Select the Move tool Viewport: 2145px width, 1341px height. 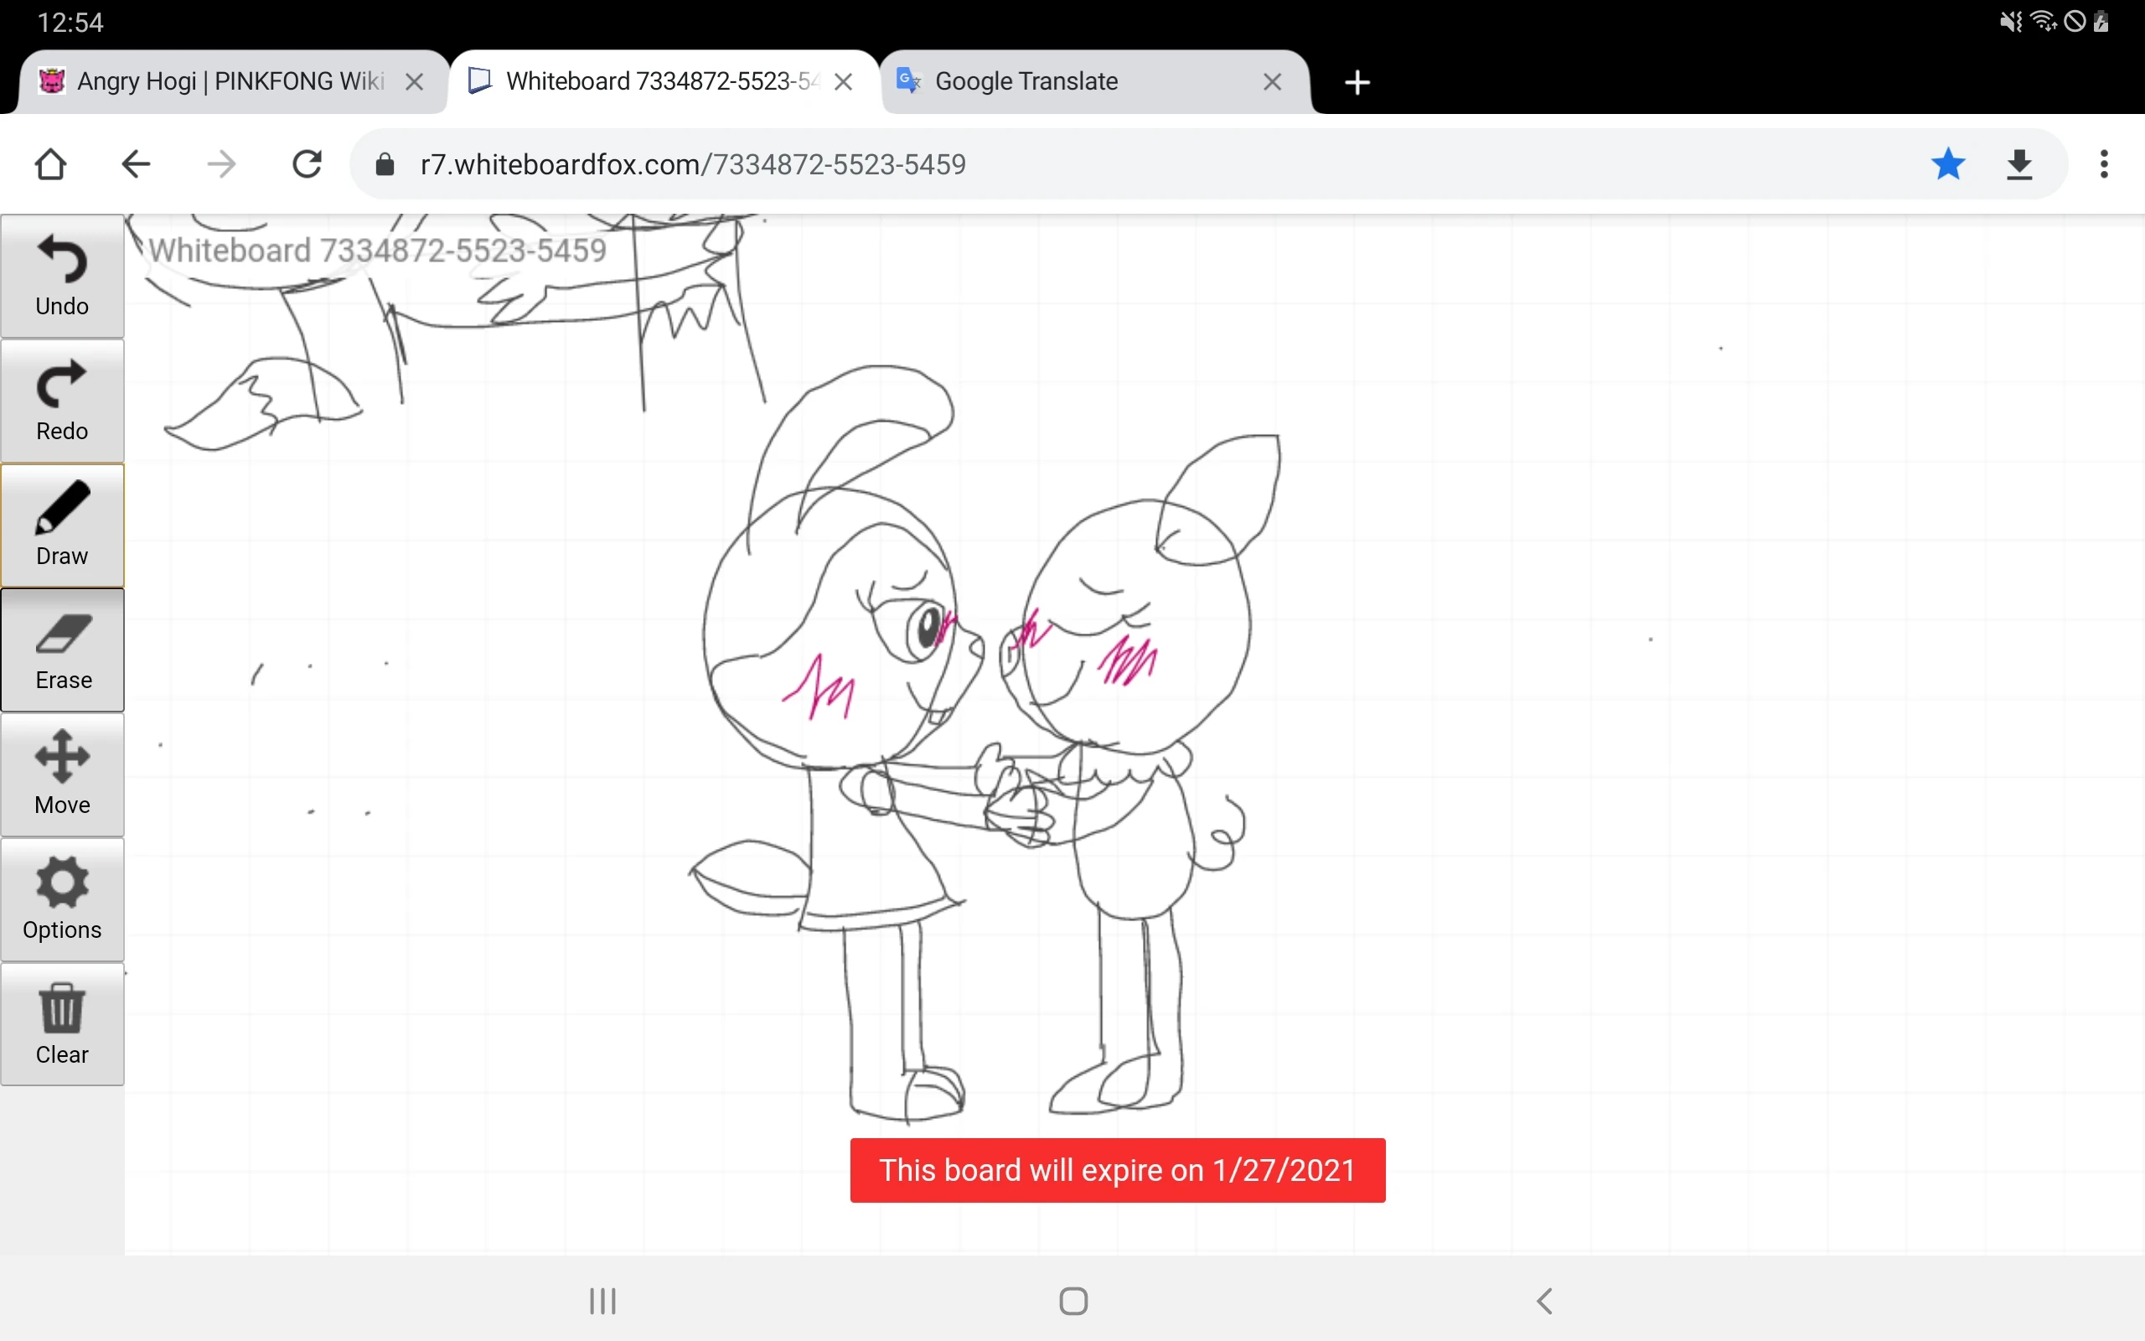click(x=61, y=774)
